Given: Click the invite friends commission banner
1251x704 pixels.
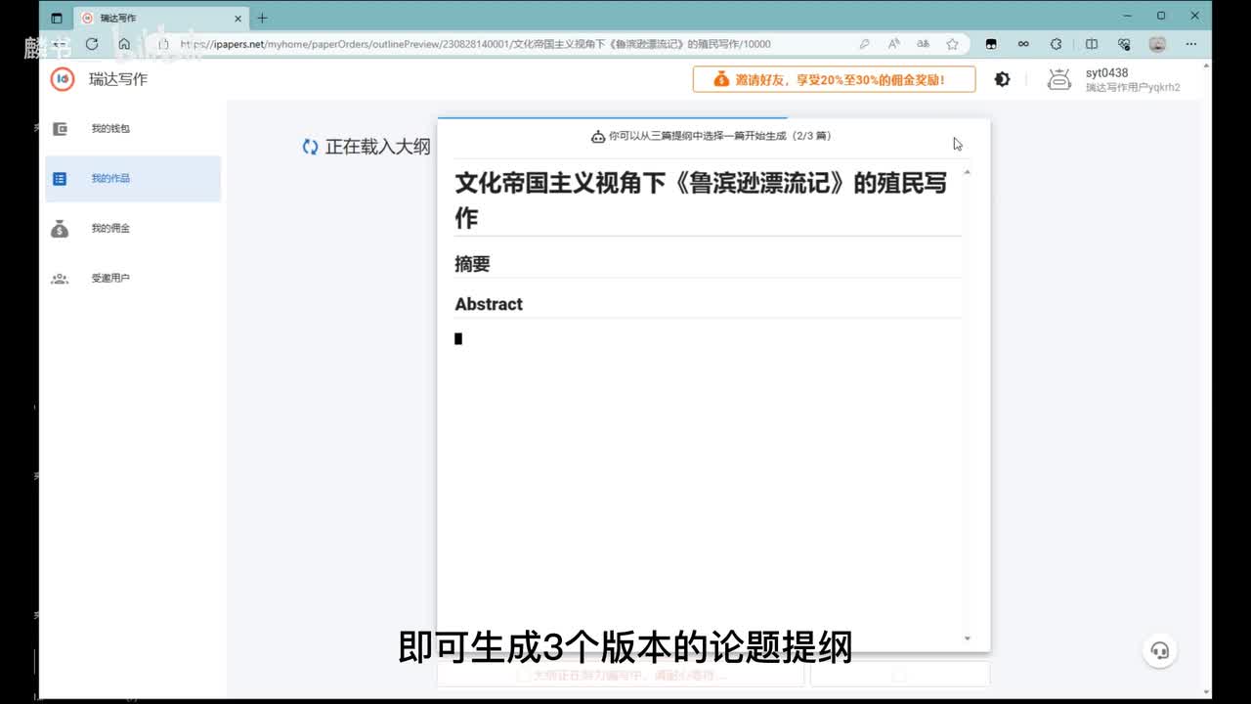Looking at the screenshot, I should [834, 79].
